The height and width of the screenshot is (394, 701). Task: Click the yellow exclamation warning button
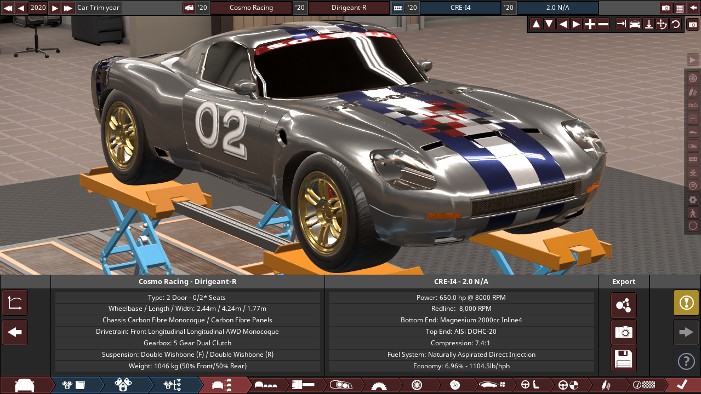click(686, 303)
